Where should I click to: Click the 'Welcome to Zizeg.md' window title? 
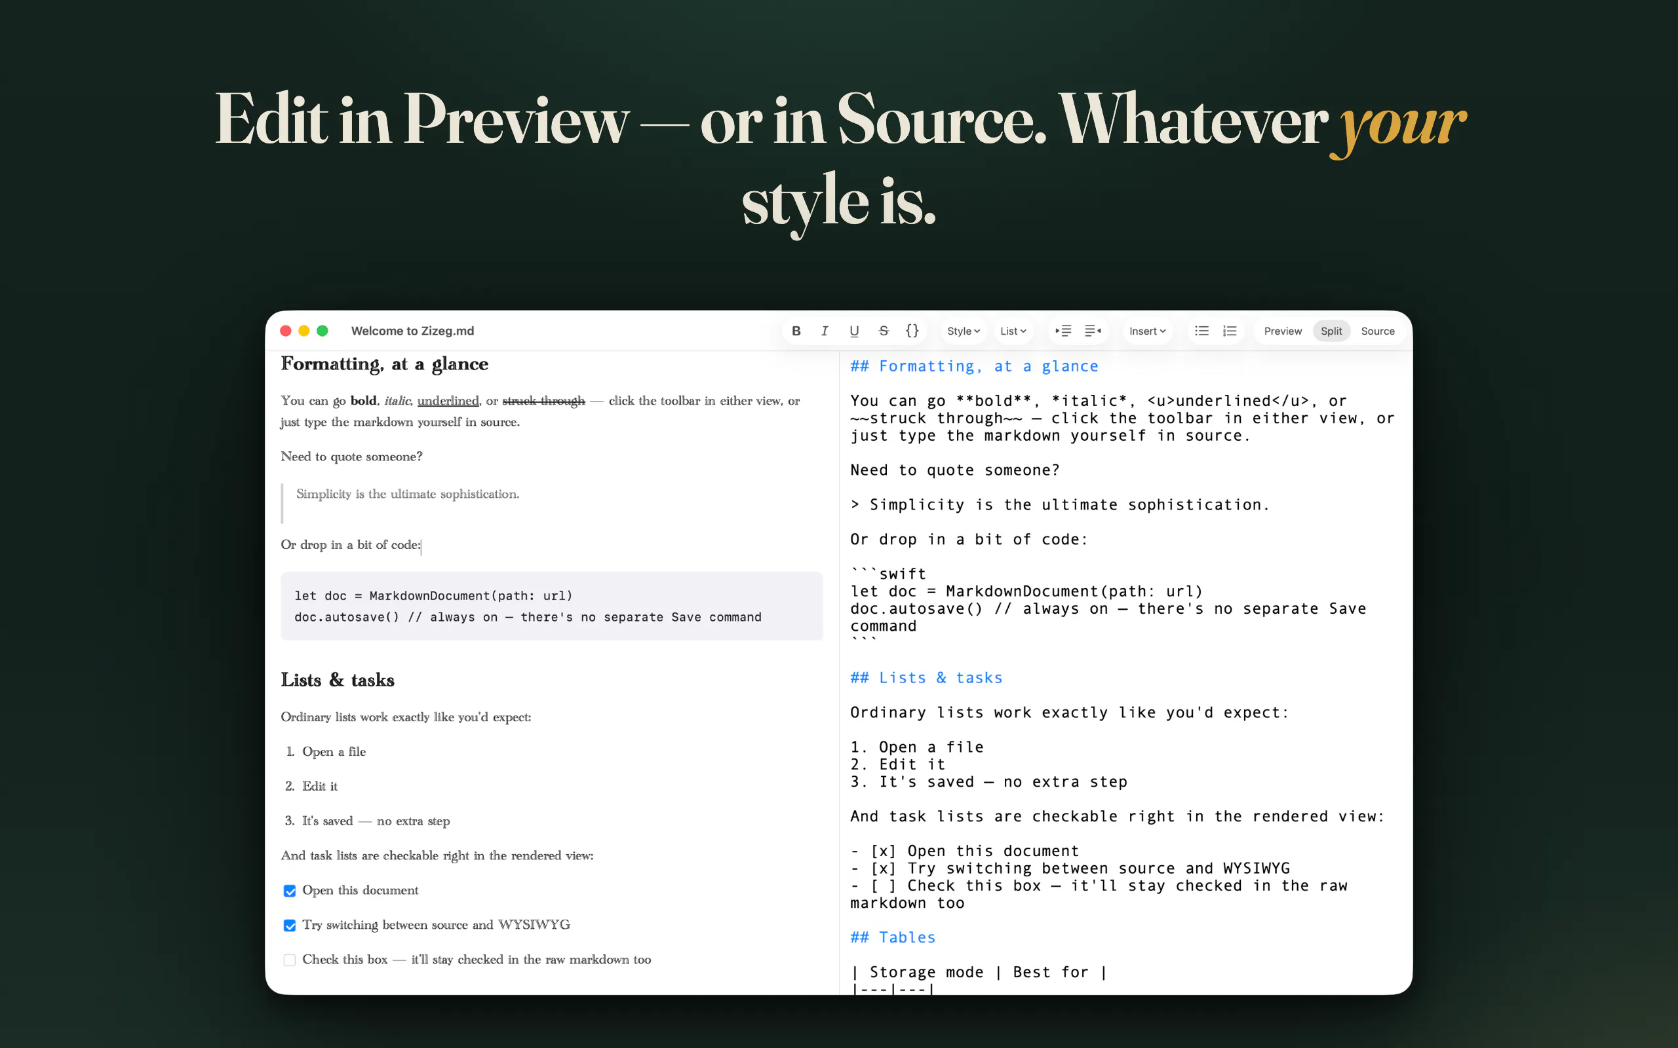(412, 331)
